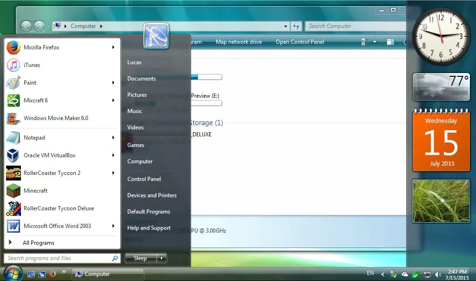This screenshot has width=476, height=281.
Task: Focus the Search Computer field in Explorer
Action: [x=356, y=26]
